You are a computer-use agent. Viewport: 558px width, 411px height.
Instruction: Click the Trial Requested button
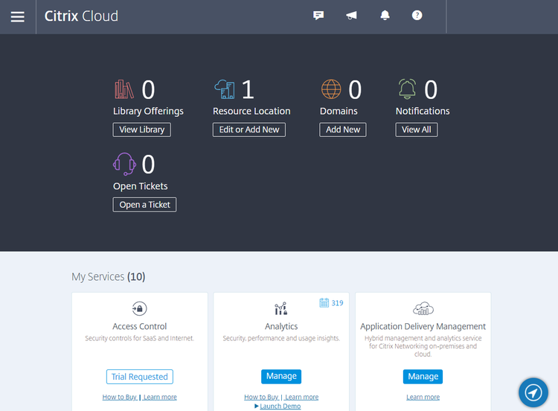(x=140, y=377)
